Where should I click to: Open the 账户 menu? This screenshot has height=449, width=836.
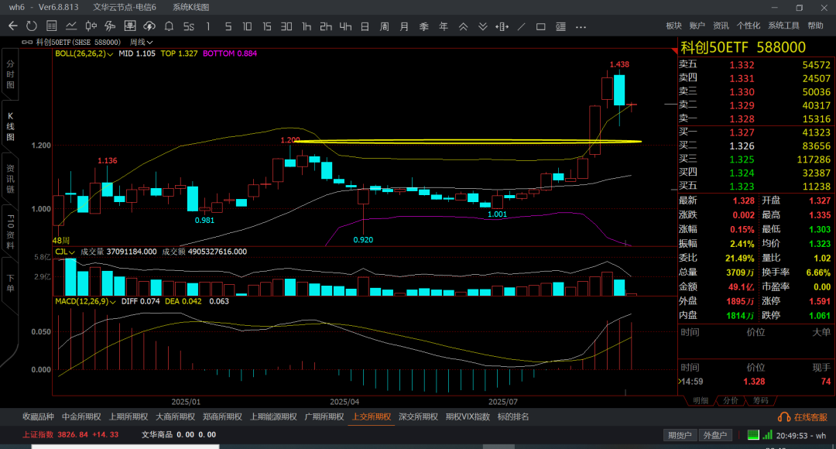click(x=697, y=26)
